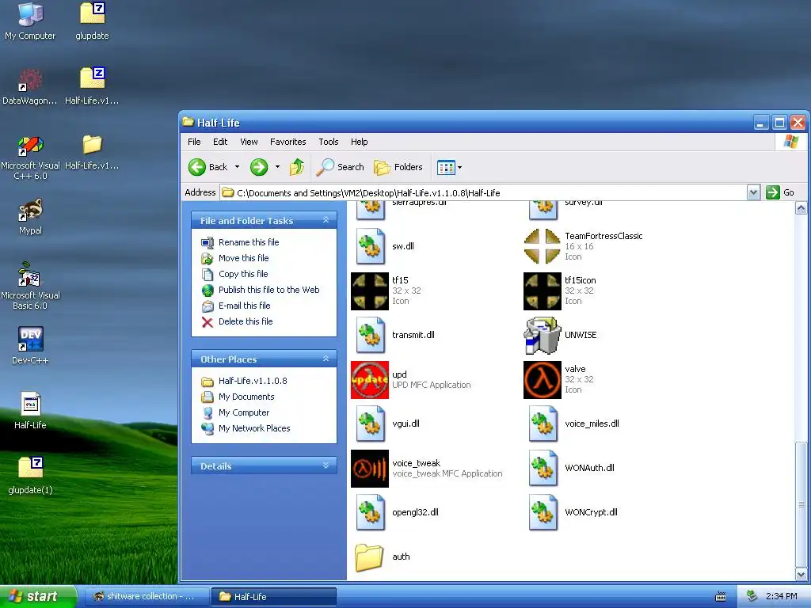Screen dimensions: 811x608
Task: Open the Back history dropdown arrow
Action: click(x=237, y=167)
